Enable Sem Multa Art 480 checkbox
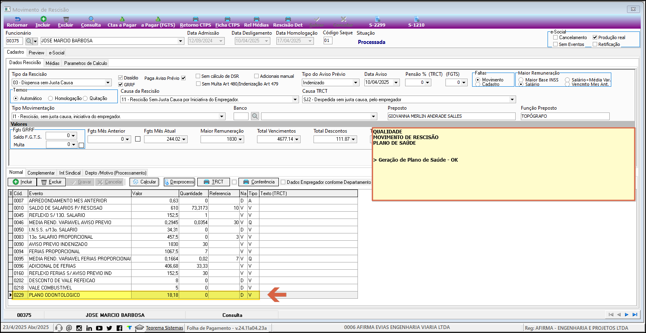The image size is (646, 333). [x=198, y=84]
